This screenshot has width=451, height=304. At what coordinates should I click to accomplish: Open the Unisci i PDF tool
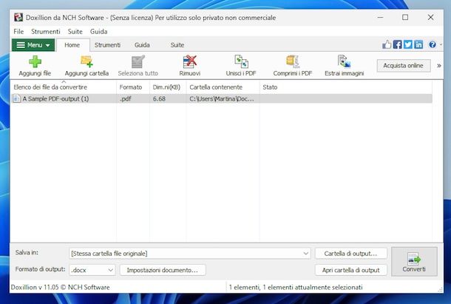pos(241,61)
